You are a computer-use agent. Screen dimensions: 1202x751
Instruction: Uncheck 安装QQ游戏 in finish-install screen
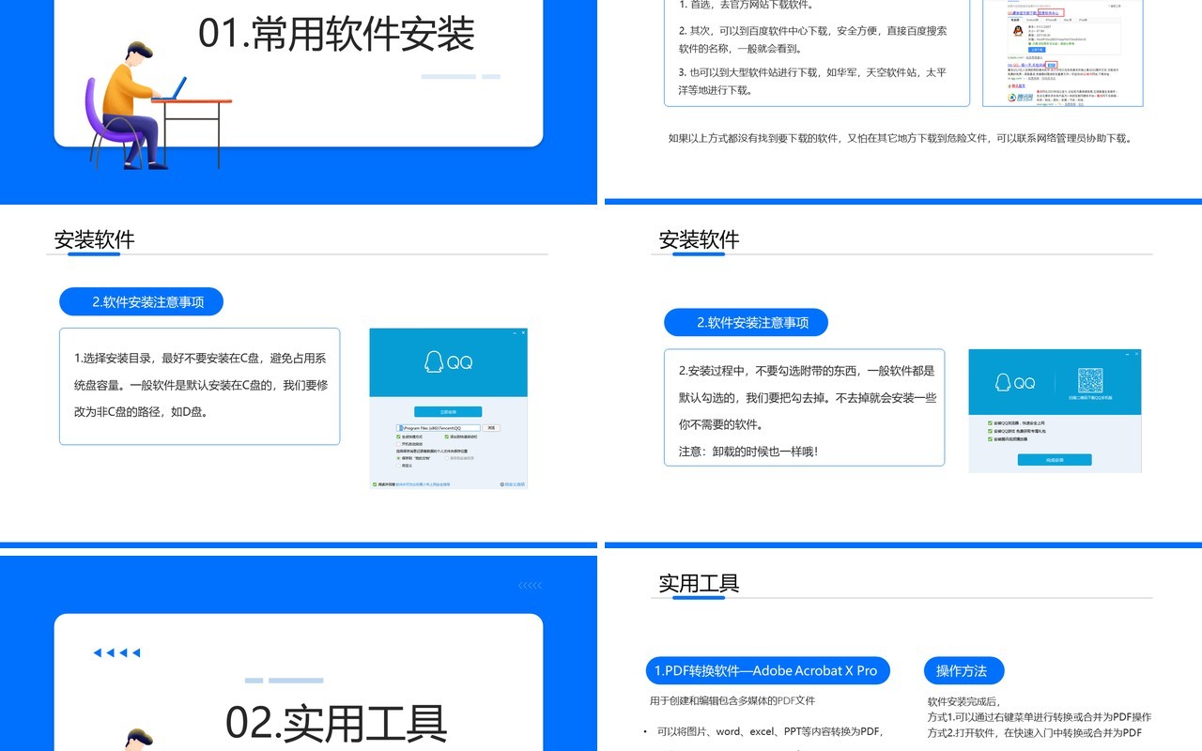click(990, 431)
